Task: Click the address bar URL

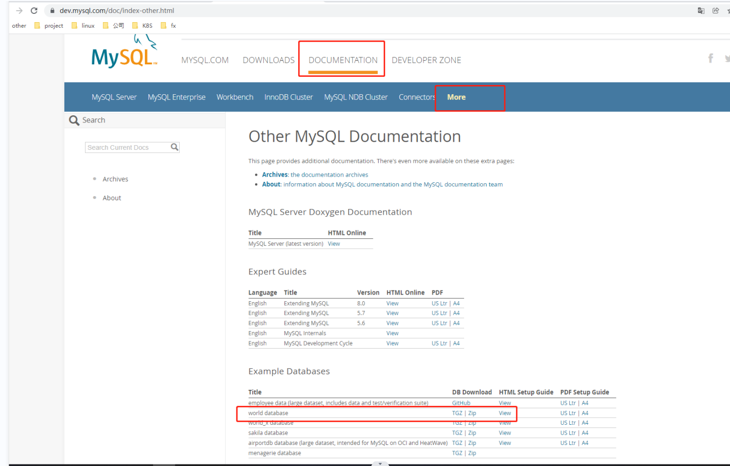Action: pyautogui.click(x=117, y=10)
